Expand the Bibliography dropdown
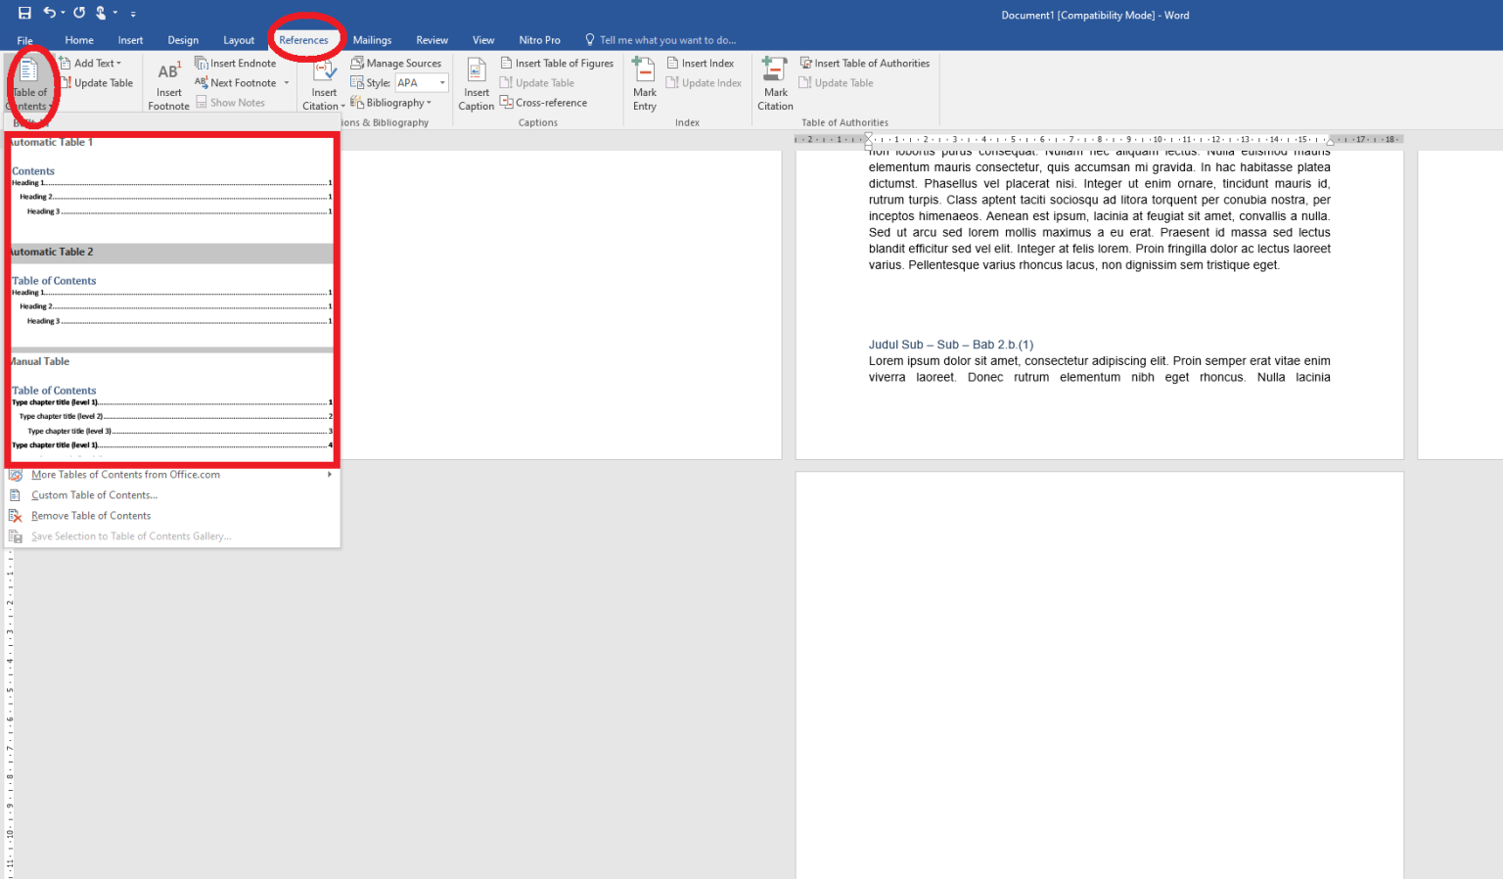Screen dimensions: 1503x879 coord(391,103)
